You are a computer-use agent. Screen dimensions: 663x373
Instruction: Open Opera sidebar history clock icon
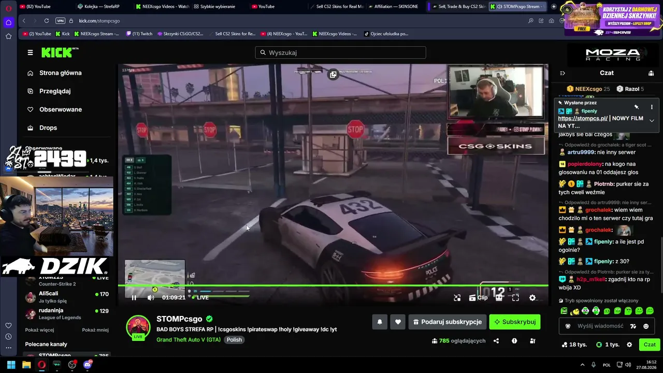[x=8, y=336]
